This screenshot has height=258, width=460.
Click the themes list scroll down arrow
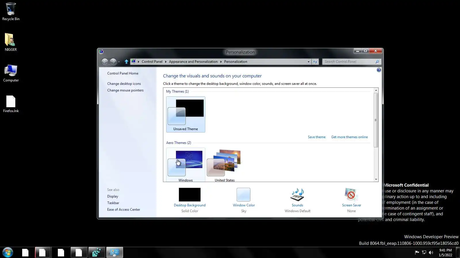coord(376,179)
